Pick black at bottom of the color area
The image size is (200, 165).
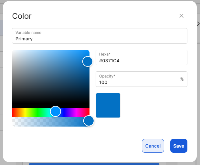[x=50, y=106]
